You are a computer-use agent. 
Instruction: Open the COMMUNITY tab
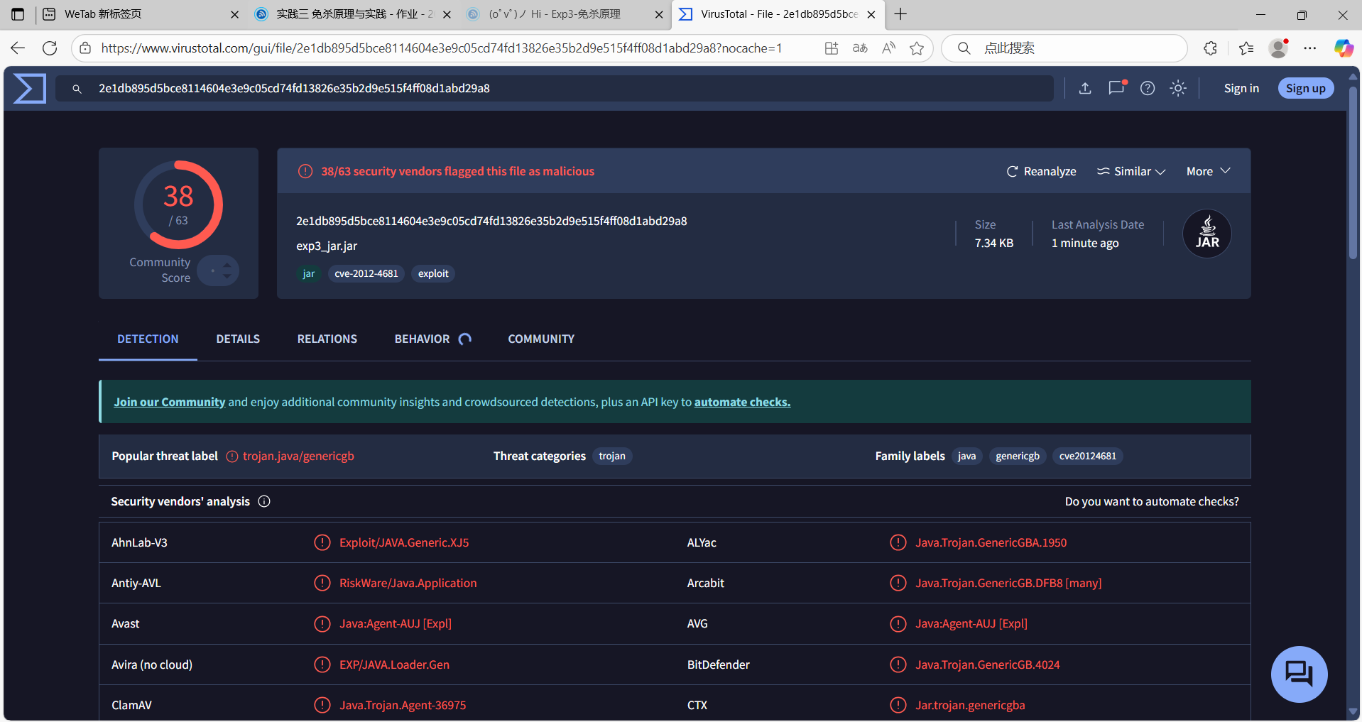coord(541,339)
